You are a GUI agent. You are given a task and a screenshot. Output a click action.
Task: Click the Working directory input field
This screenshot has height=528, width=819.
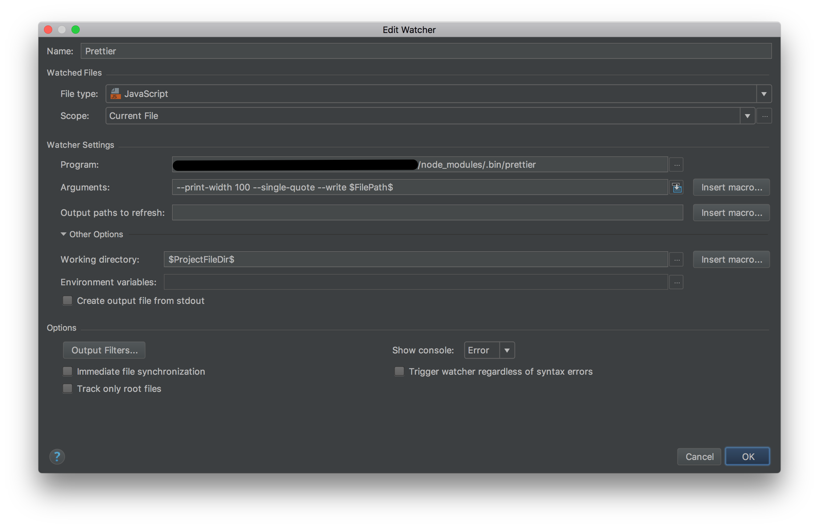(416, 260)
